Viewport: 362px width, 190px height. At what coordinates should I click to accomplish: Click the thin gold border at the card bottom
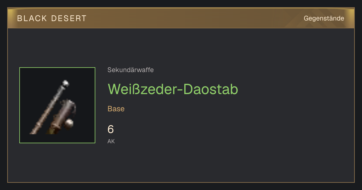coord(181,182)
